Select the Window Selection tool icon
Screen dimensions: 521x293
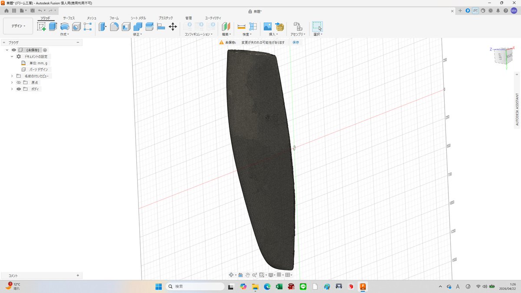coord(317,26)
